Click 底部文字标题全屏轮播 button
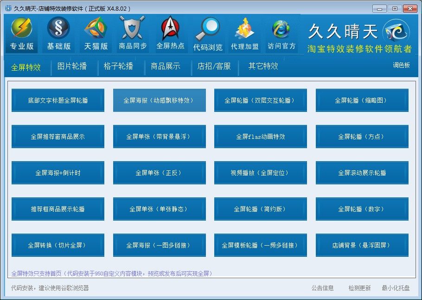422x300 pixels. pos(58,100)
